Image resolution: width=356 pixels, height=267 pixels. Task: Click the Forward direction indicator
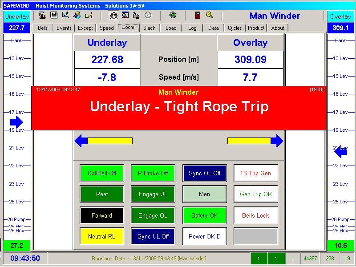coord(102,215)
